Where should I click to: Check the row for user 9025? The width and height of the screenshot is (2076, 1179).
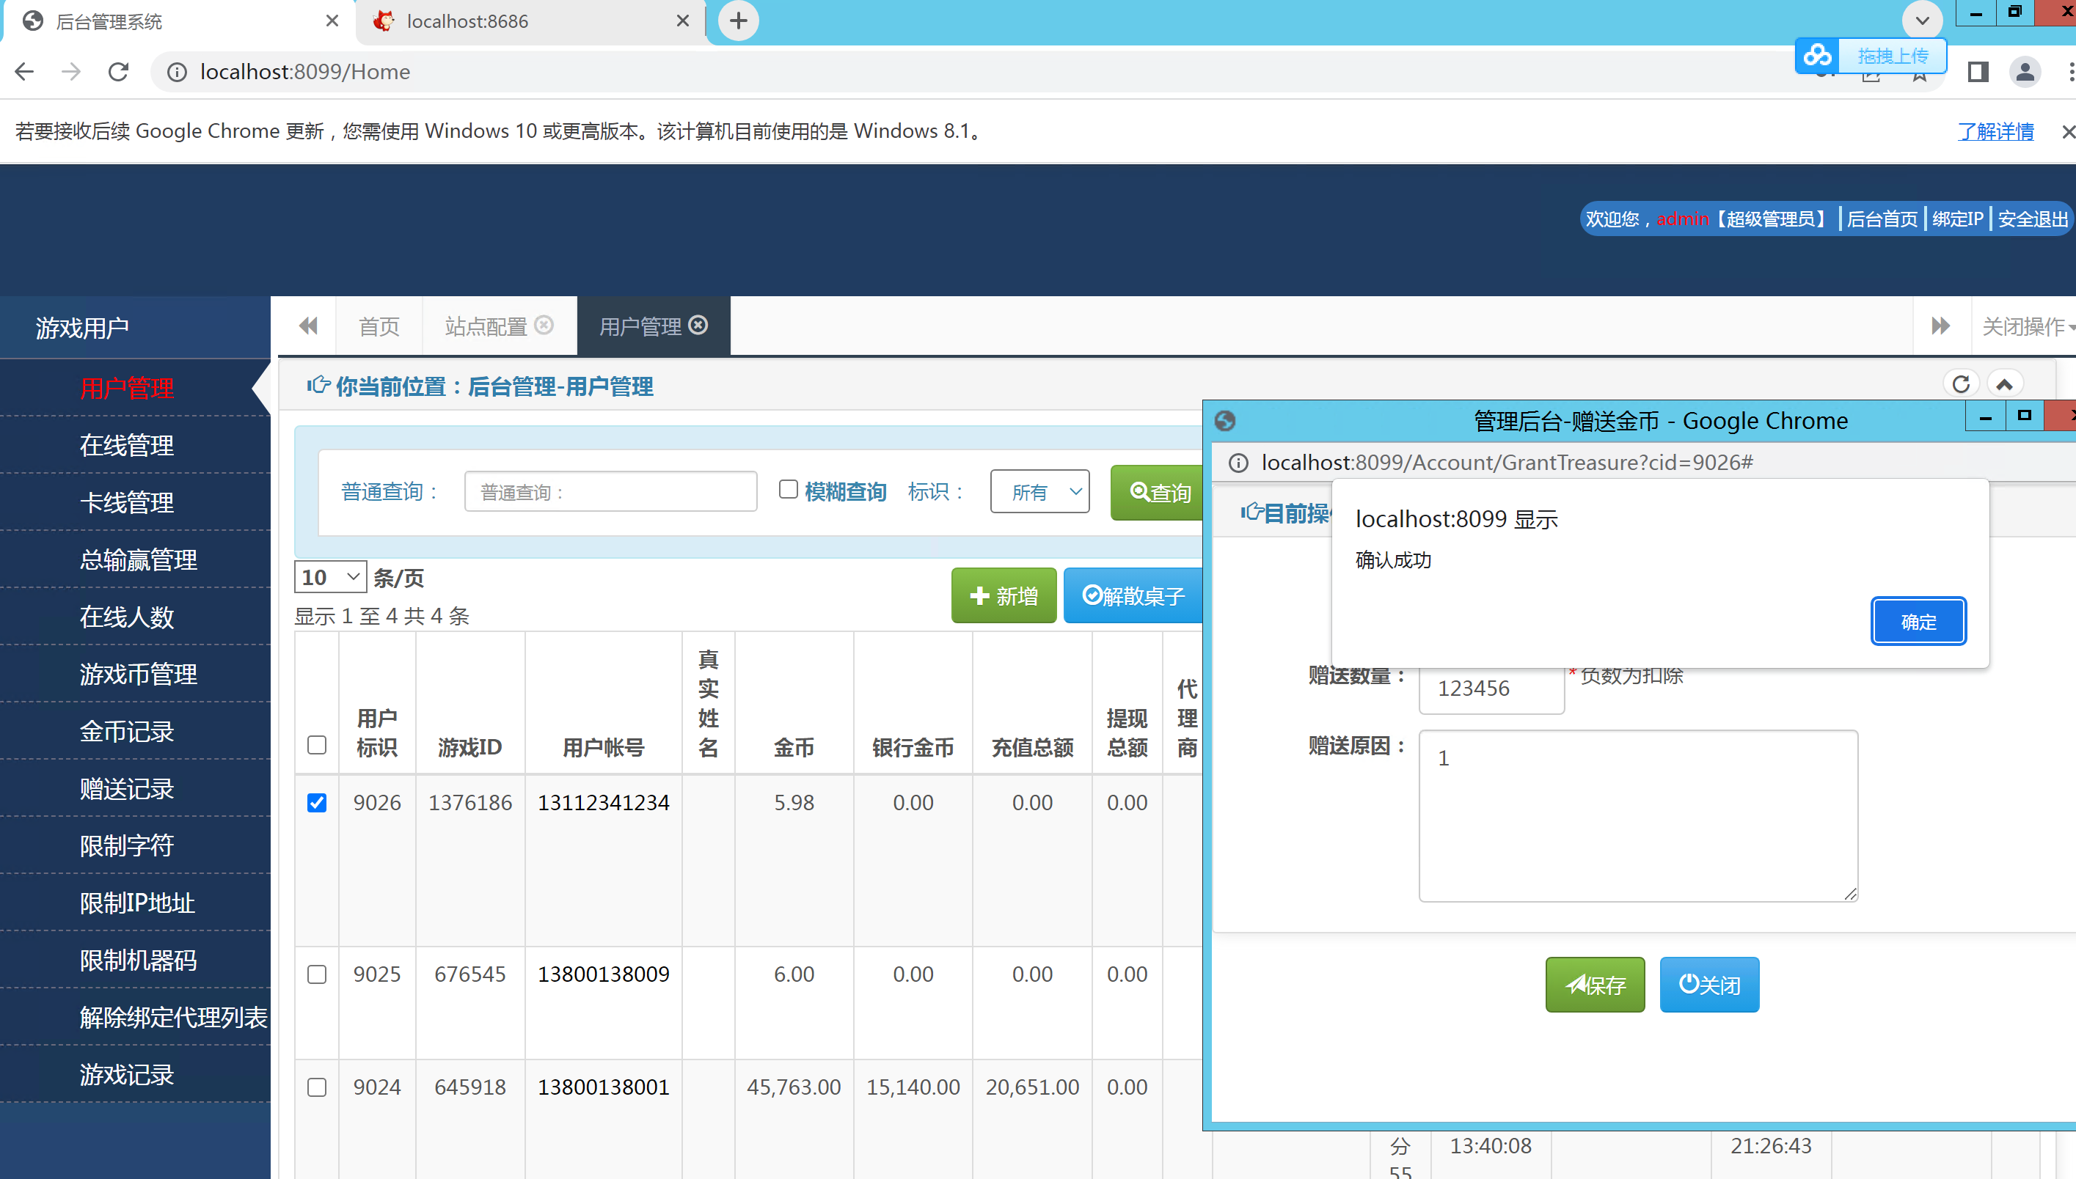point(317,974)
